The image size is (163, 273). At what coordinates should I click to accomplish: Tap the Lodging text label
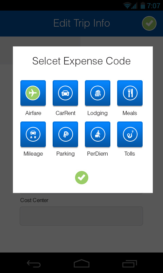click(x=97, y=113)
